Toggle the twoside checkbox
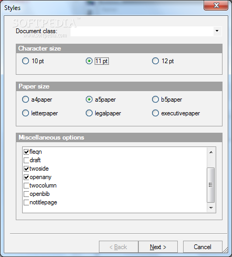 coord(26,169)
